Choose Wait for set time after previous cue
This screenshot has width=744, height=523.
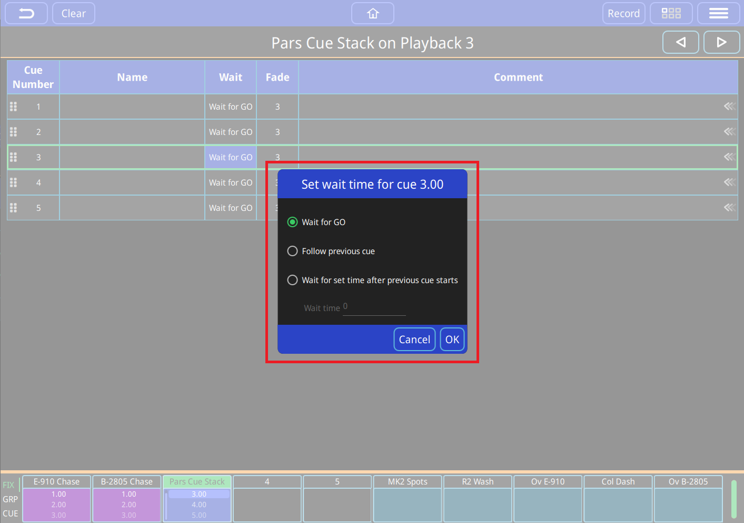(x=292, y=280)
